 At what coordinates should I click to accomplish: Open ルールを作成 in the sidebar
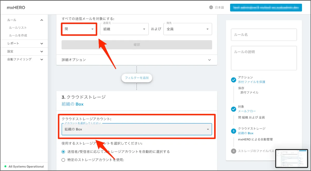pyautogui.click(x=18, y=35)
